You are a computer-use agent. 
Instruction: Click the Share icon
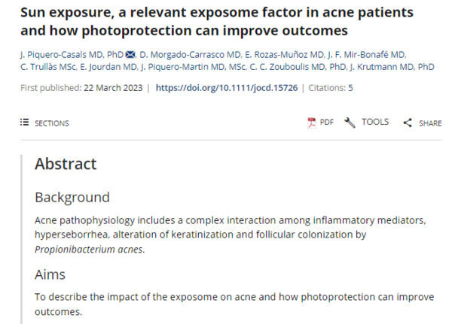408,123
